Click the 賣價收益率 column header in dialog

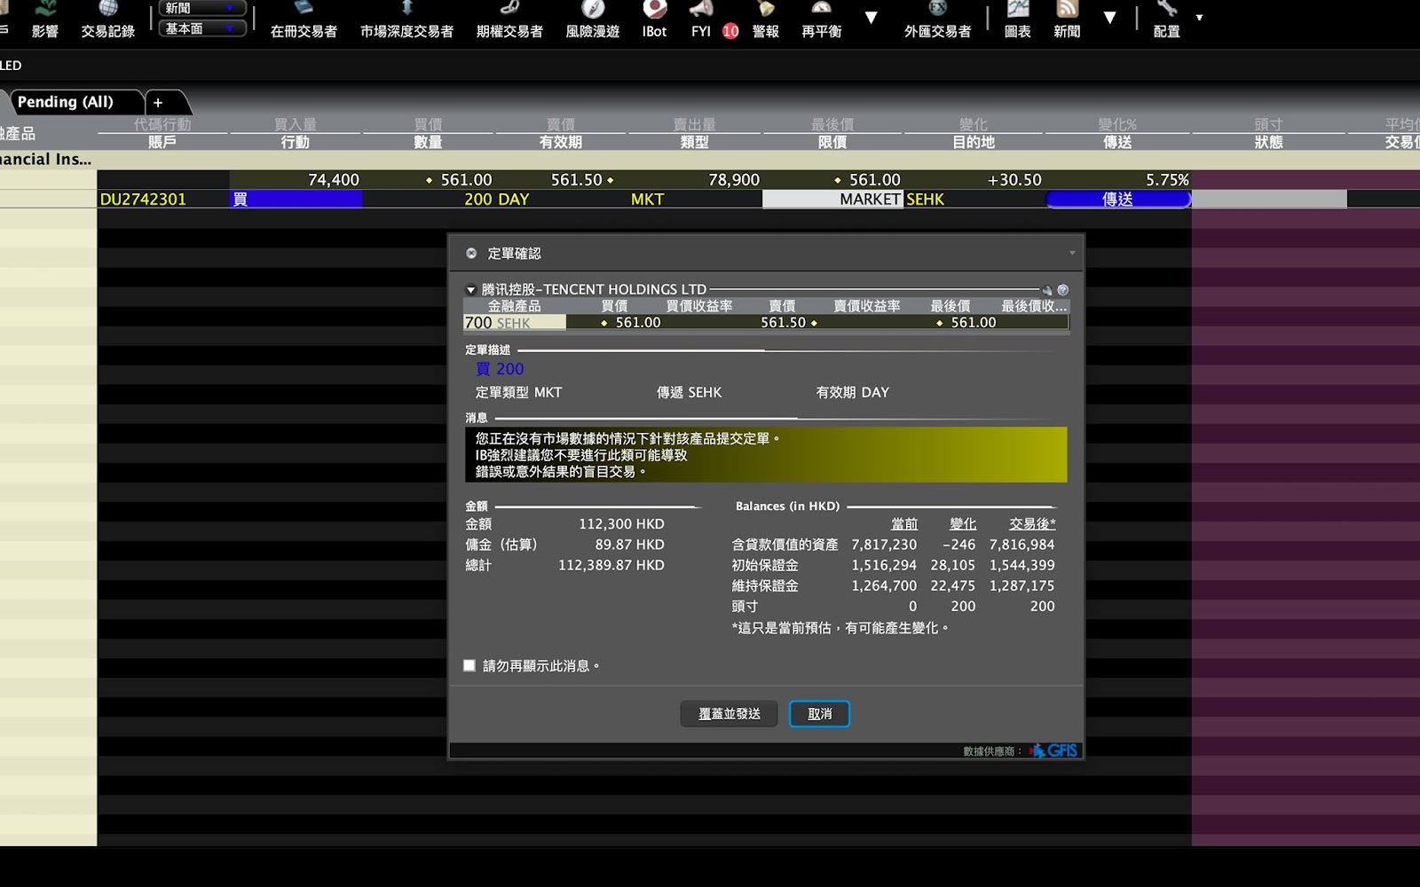[866, 306]
